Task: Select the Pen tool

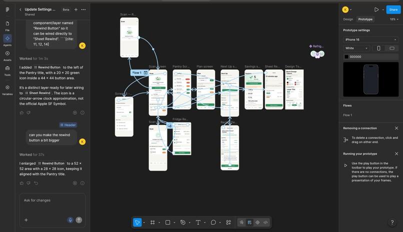Action: coord(182,222)
